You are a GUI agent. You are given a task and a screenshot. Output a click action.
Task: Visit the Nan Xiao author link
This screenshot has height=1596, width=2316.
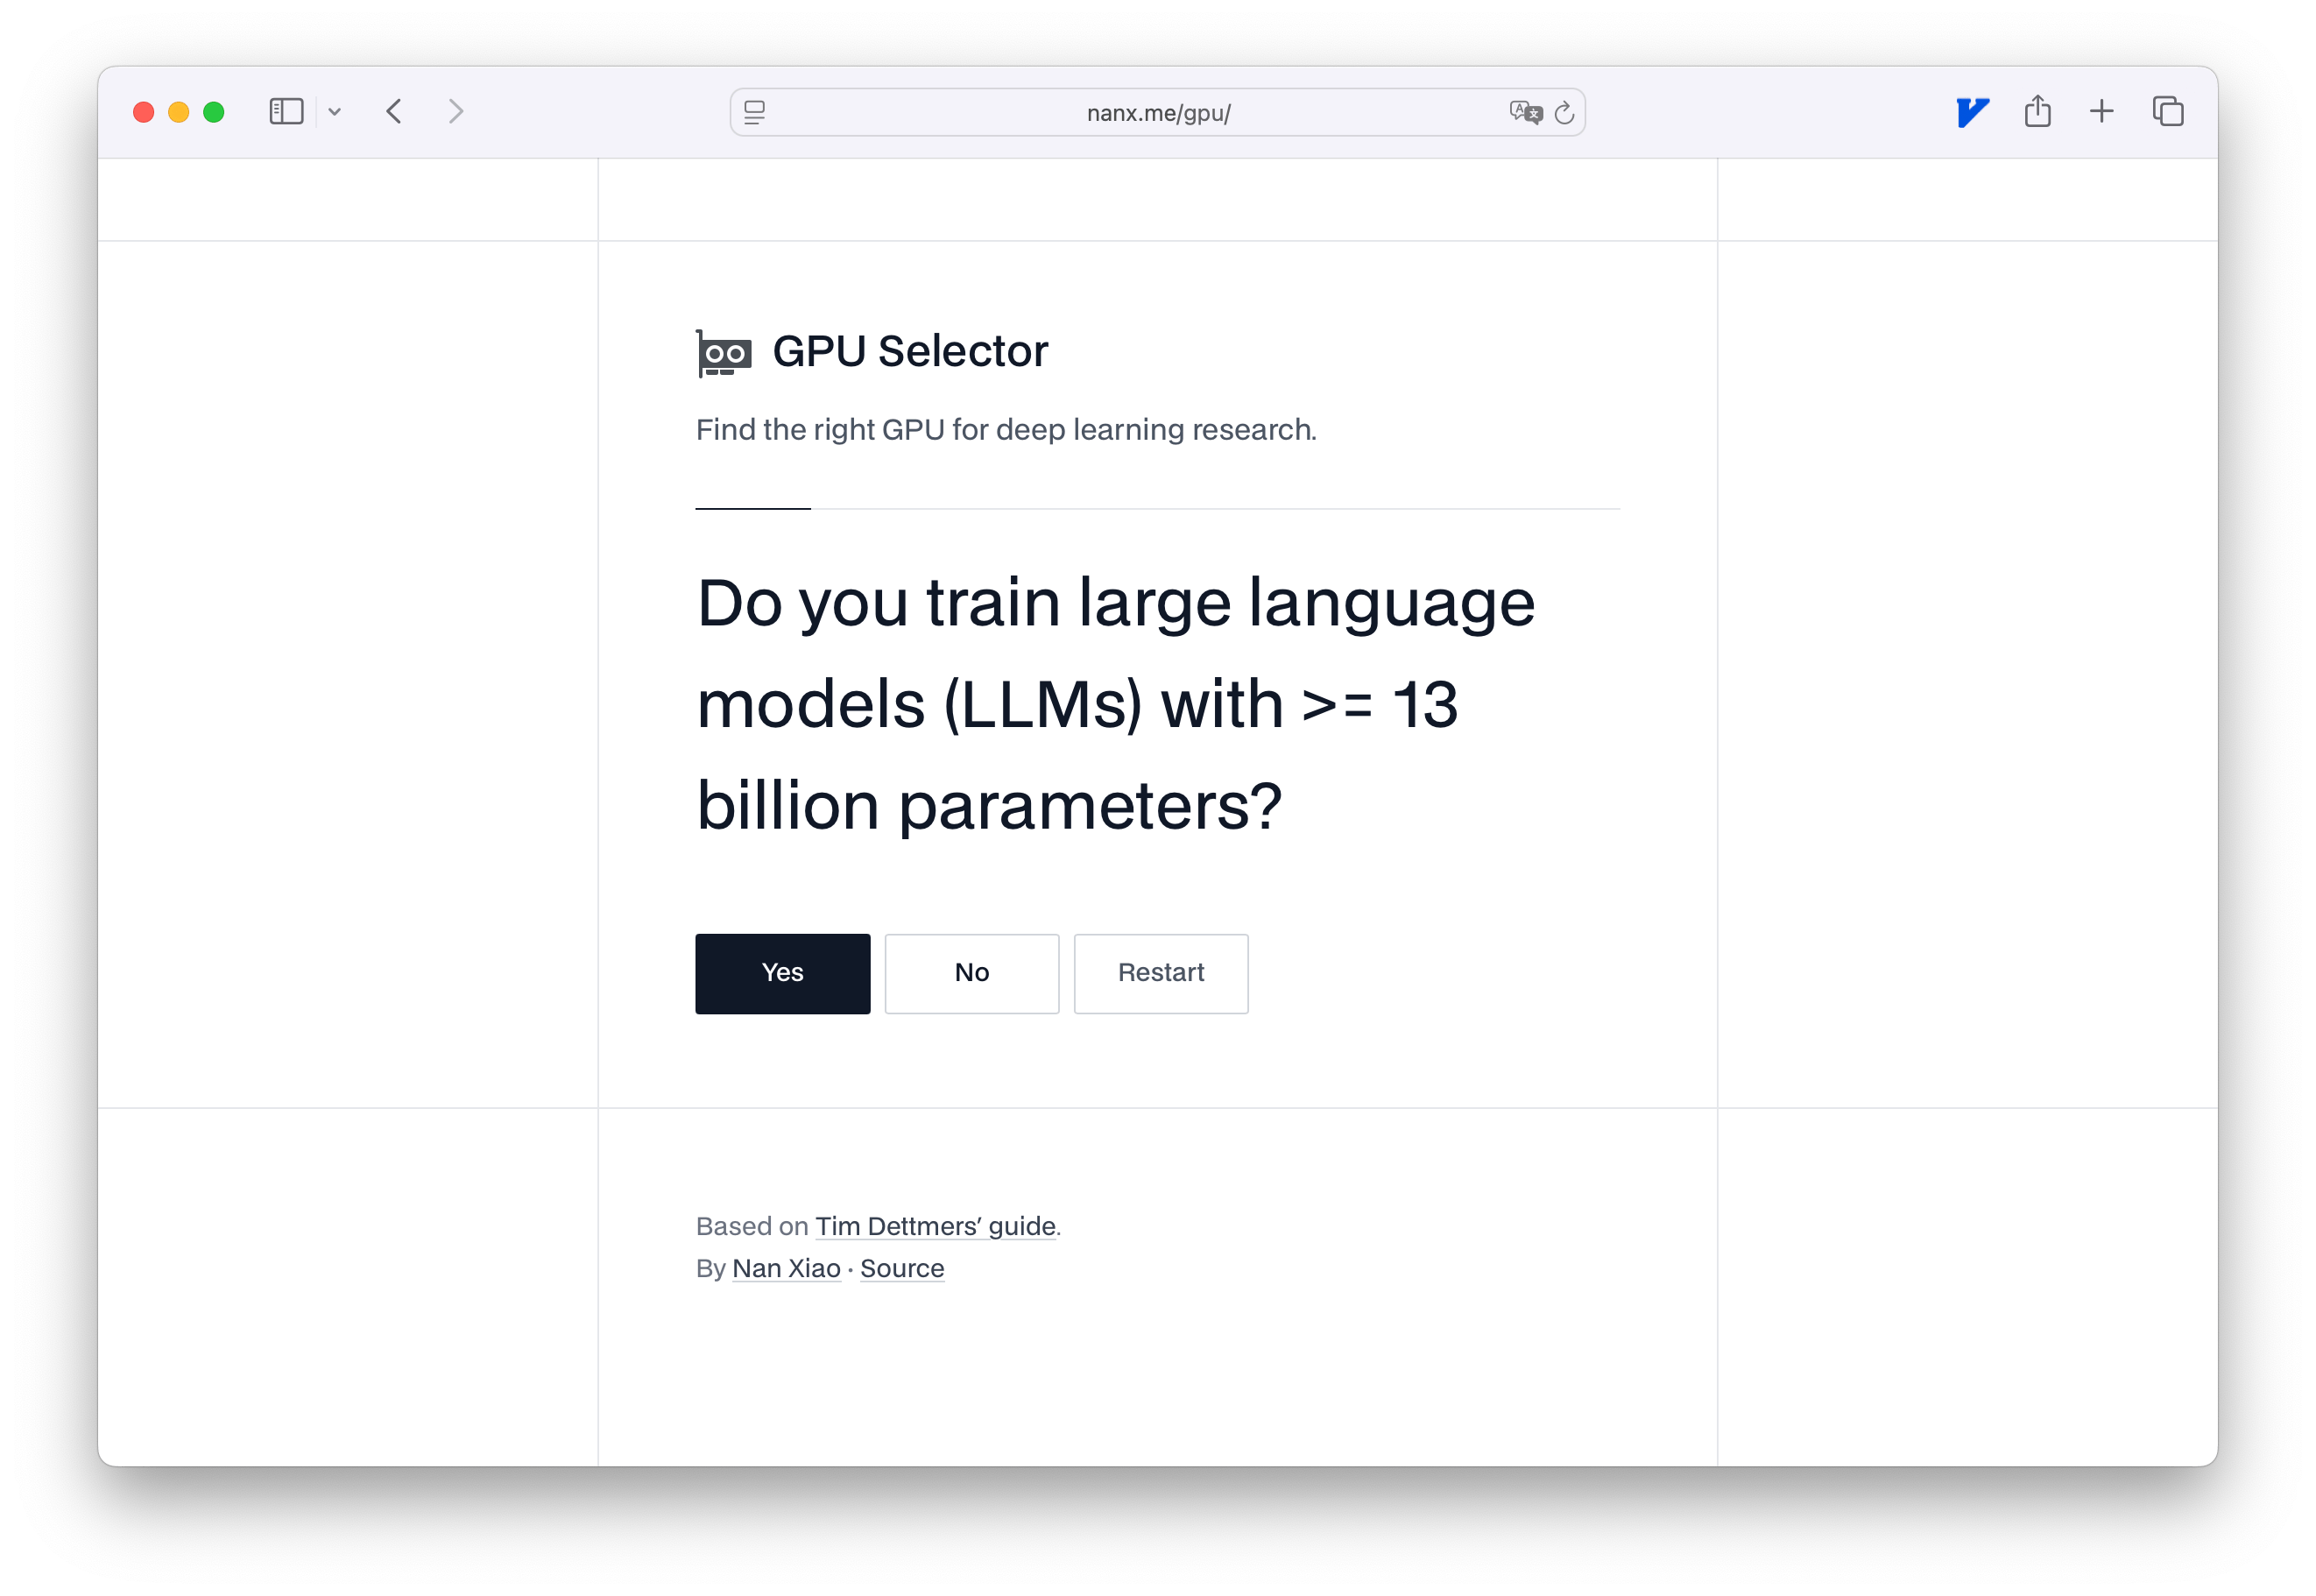786,1268
